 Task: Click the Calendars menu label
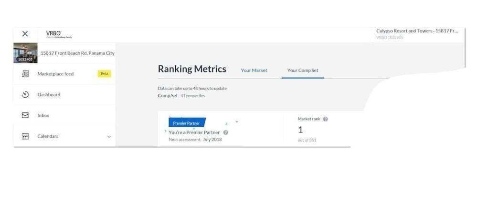click(48, 136)
